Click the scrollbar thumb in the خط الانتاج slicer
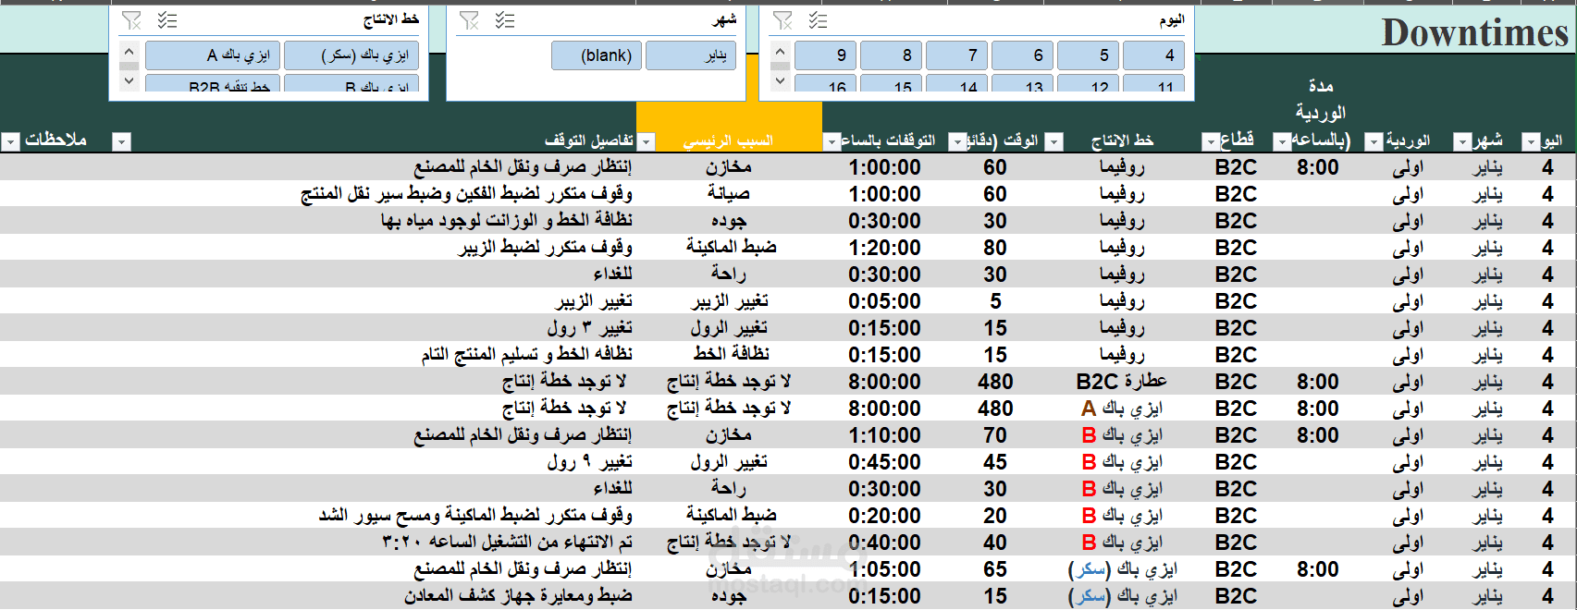1577x610 pixels. pos(129,66)
